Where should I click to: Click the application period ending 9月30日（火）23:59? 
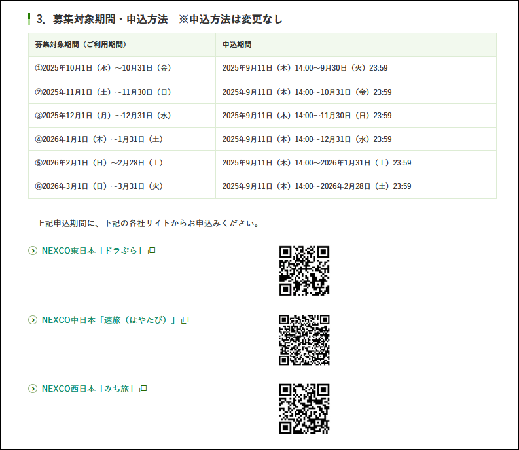pos(356,68)
